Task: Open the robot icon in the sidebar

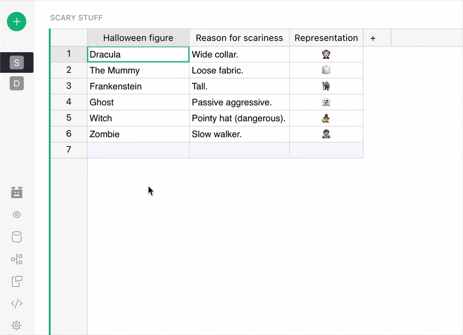Action: [17, 193]
